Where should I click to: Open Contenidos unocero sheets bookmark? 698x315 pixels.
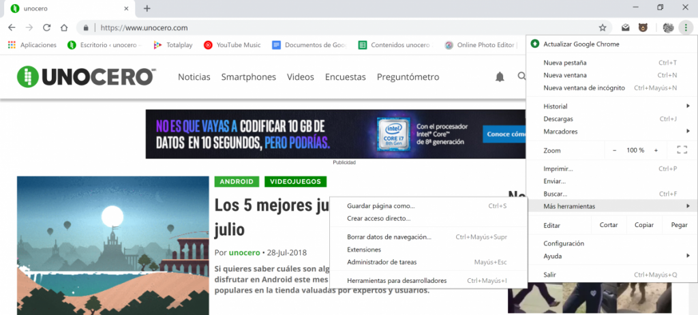click(395, 45)
